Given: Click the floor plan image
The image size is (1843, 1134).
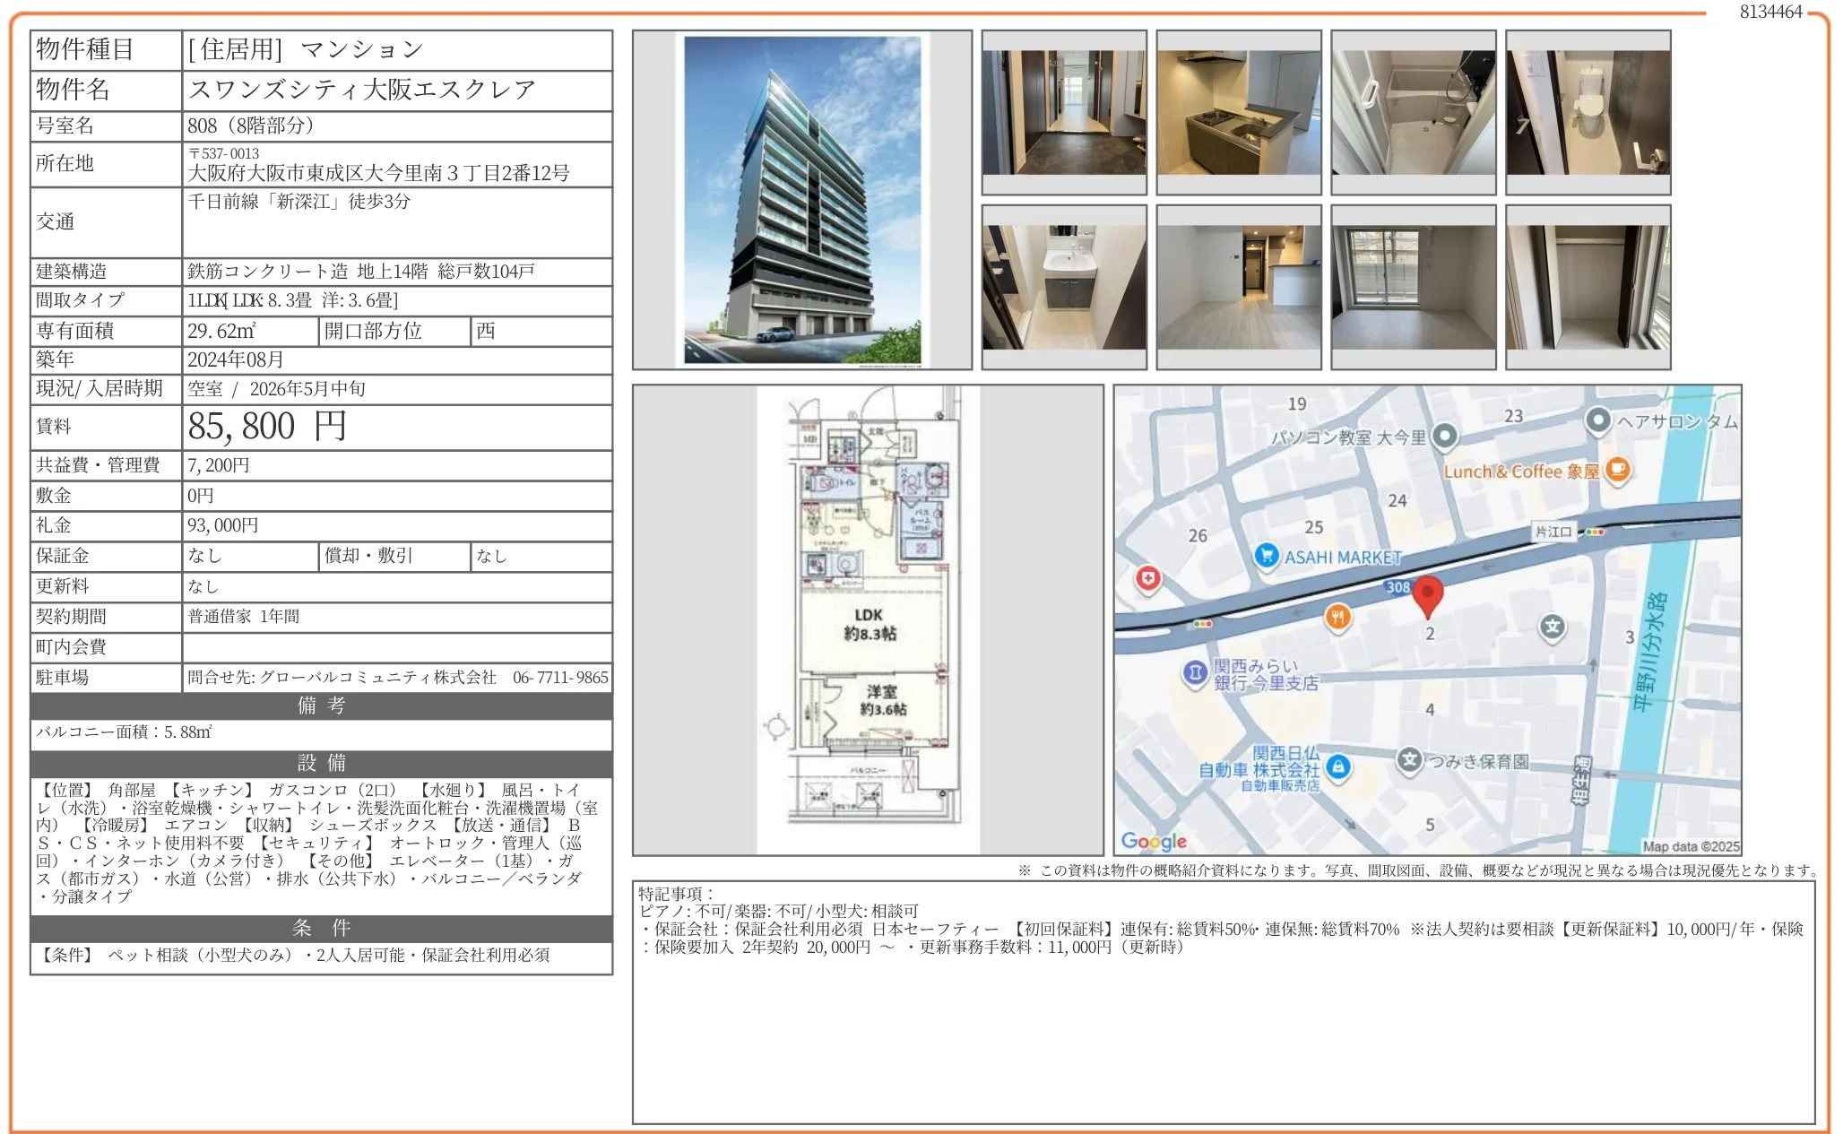Looking at the screenshot, I should click(868, 619).
